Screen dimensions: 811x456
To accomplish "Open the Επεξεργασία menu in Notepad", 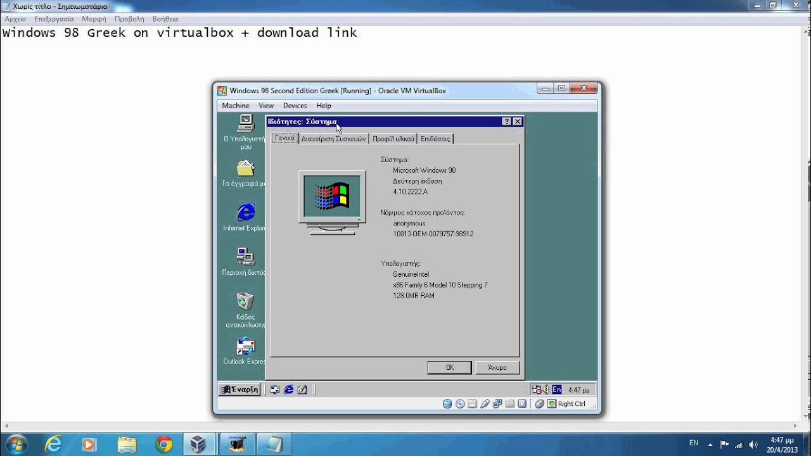I will coord(54,19).
